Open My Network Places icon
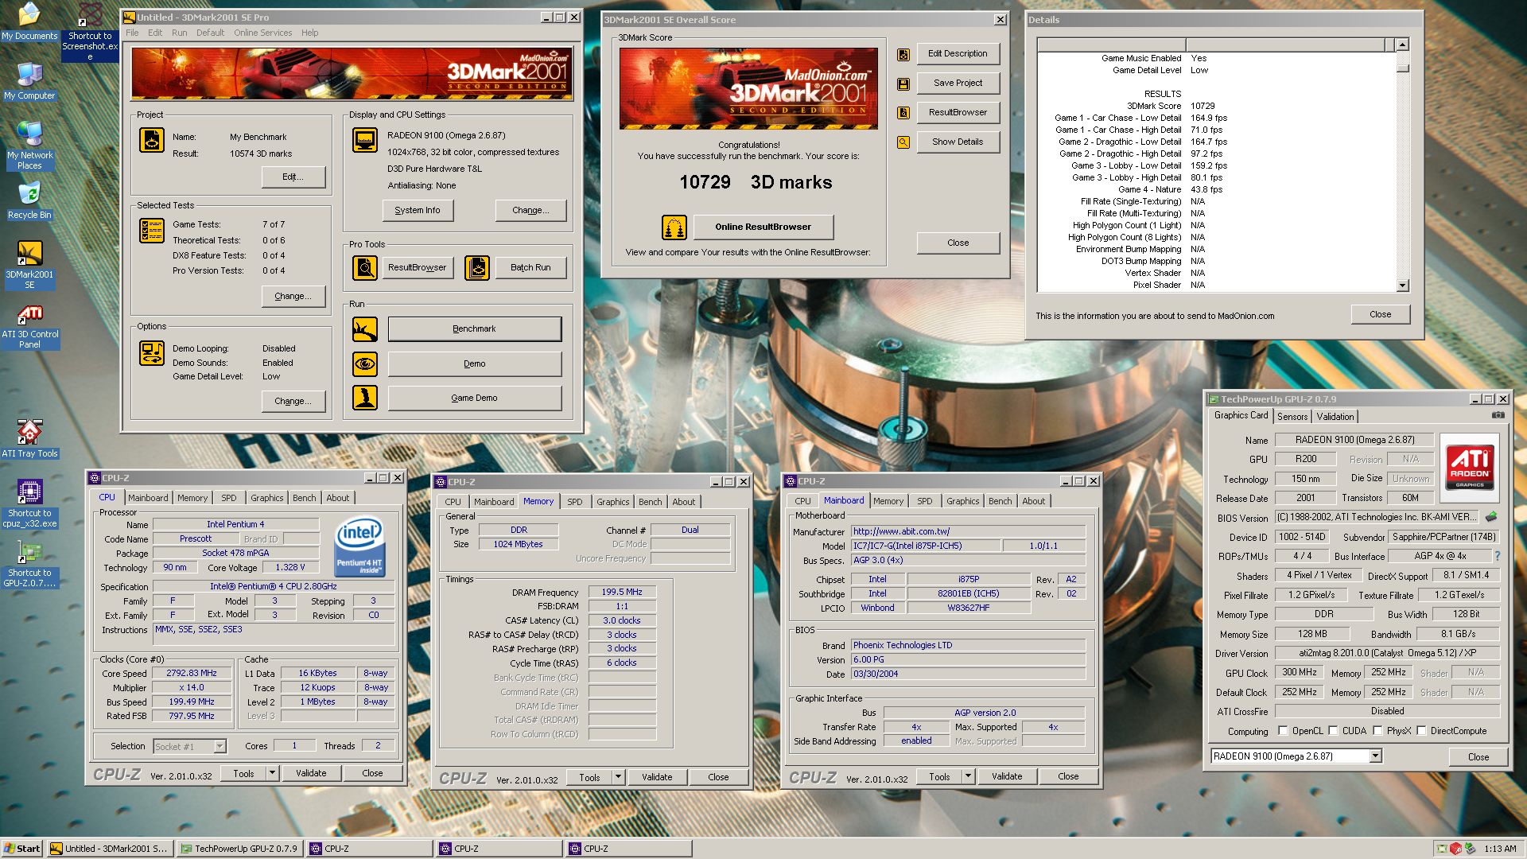This screenshot has width=1527, height=859. [29, 146]
